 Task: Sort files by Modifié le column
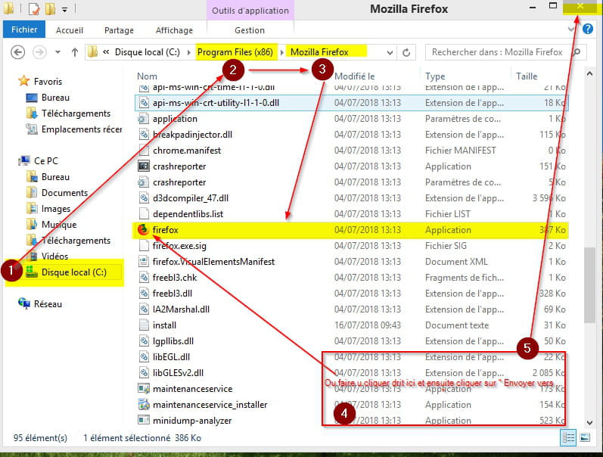354,76
